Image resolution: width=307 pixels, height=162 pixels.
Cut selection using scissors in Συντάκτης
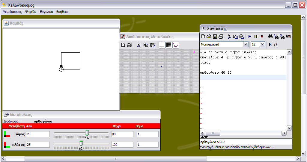tap(229, 37)
